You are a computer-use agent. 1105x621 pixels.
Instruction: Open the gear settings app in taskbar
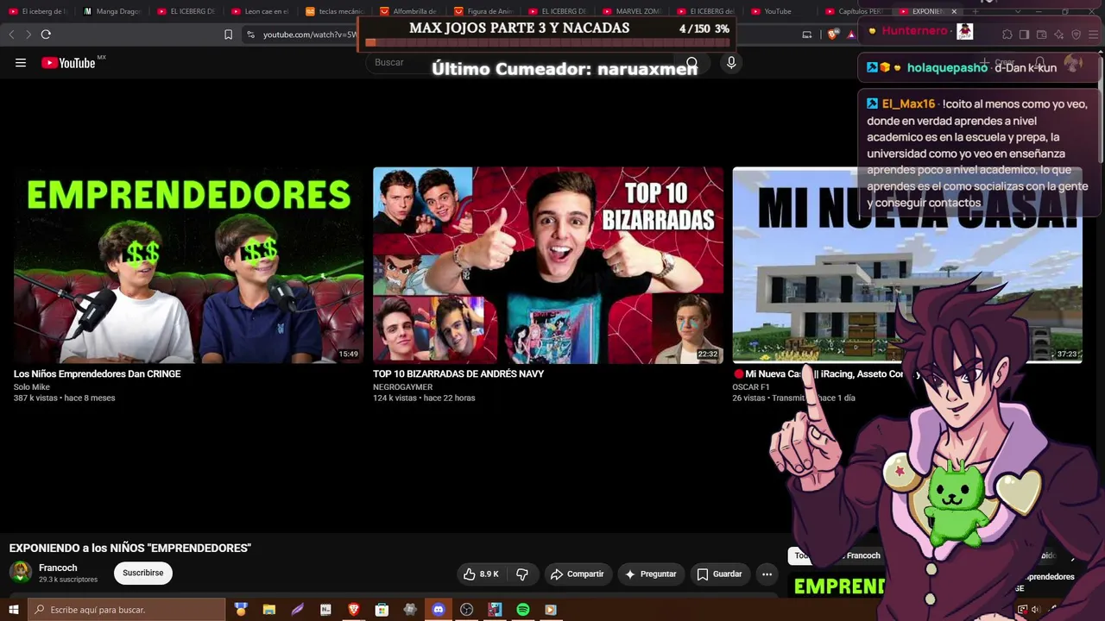[410, 610]
